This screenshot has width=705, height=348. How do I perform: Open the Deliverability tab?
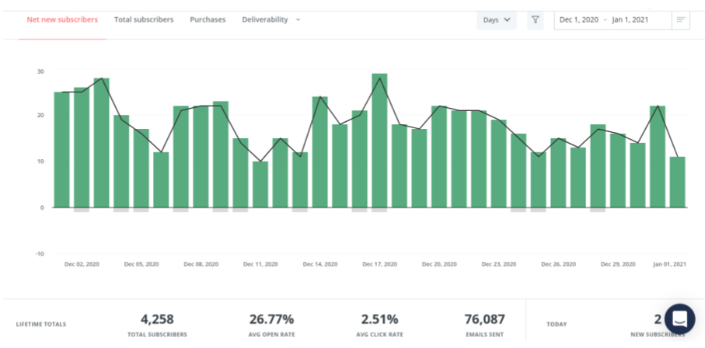click(265, 19)
